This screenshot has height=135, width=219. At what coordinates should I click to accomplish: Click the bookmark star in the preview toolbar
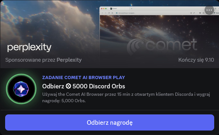(x=191, y=13)
